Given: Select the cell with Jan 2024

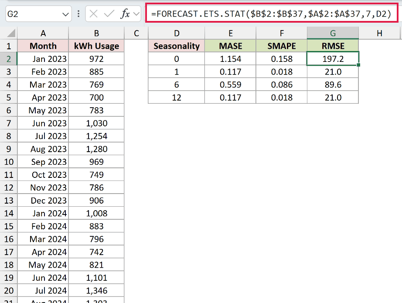Looking at the screenshot, I should coord(43,213).
